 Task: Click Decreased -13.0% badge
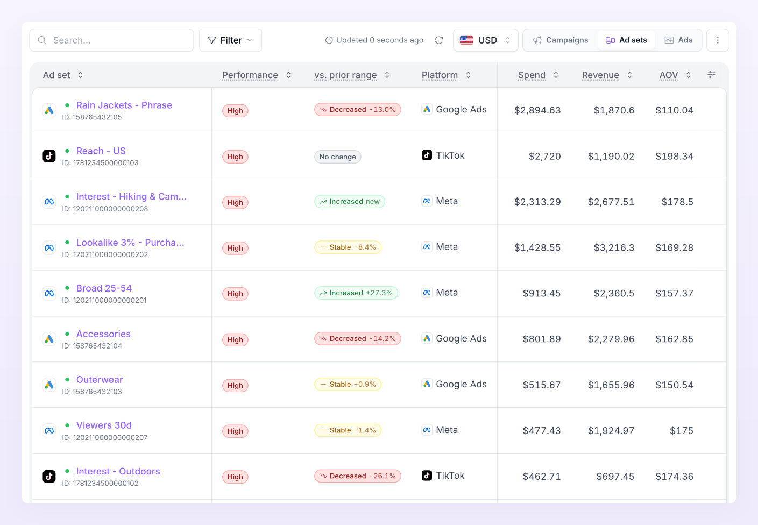(358, 110)
